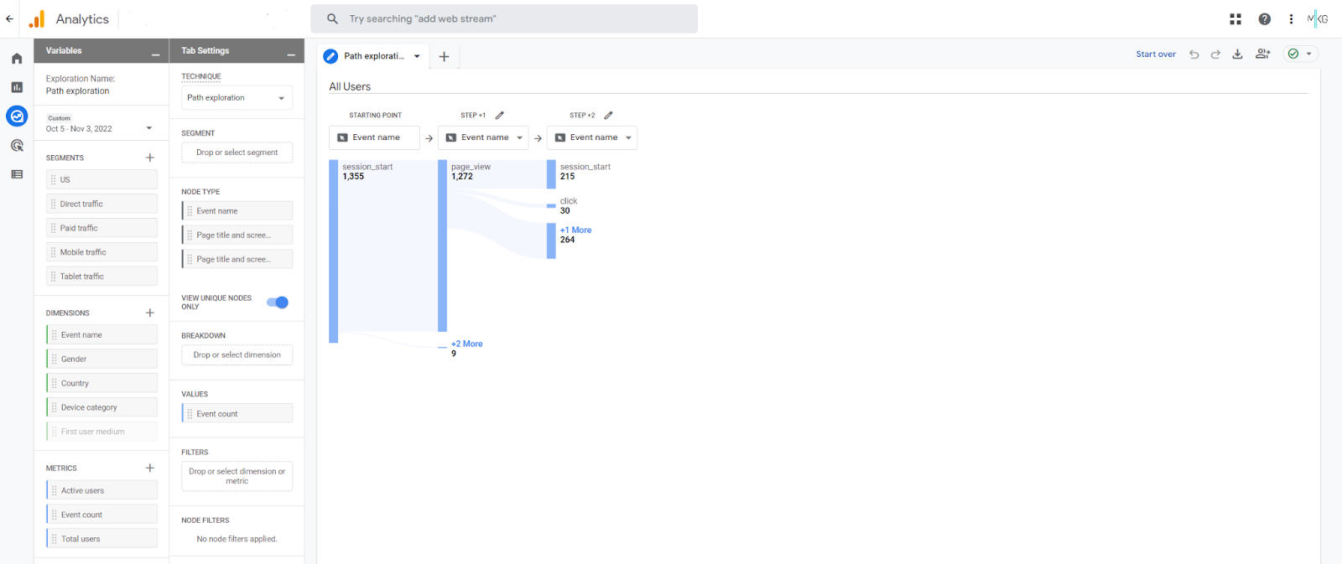The image size is (1342, 564).
Task: Click the share exploration icon
Action: (1262, 54)
